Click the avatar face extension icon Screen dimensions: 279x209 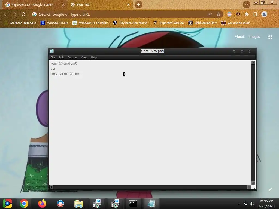click(x=238, y=14)
